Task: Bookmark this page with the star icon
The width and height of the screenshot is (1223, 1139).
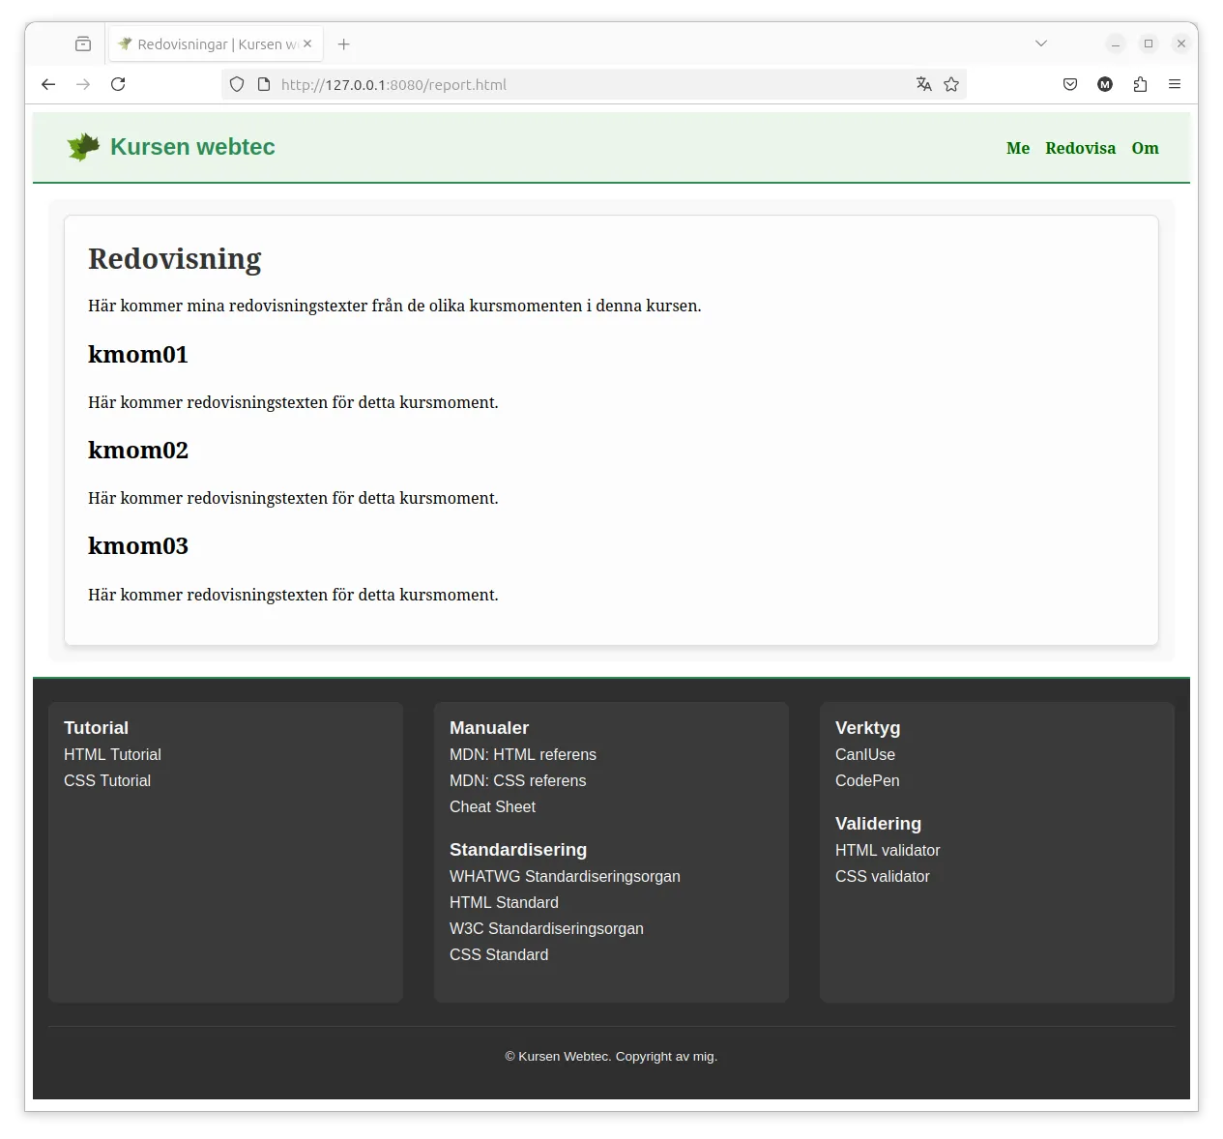Action: pyautogui.click(x=951, y=84)
